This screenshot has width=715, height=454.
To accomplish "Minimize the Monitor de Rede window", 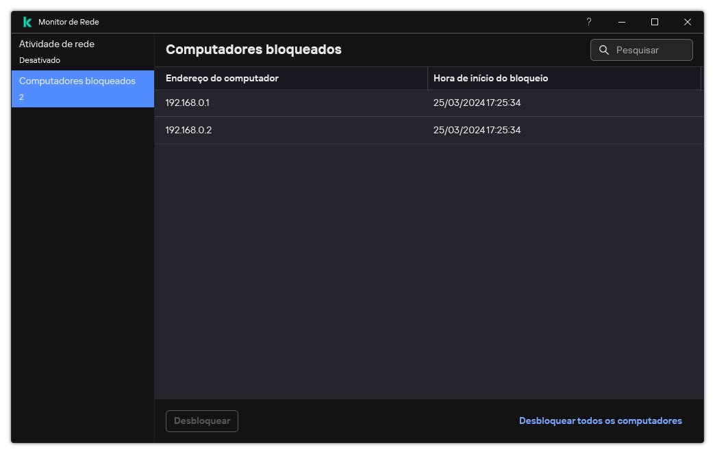I will coord(621,22).
